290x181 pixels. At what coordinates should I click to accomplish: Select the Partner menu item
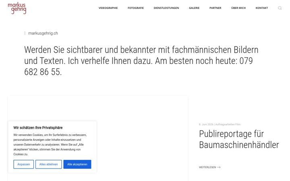click(215, 8)
